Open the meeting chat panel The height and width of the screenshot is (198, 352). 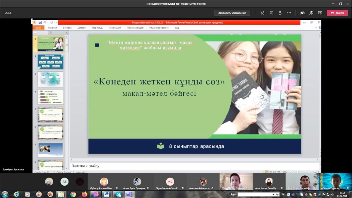click(272, 13)
